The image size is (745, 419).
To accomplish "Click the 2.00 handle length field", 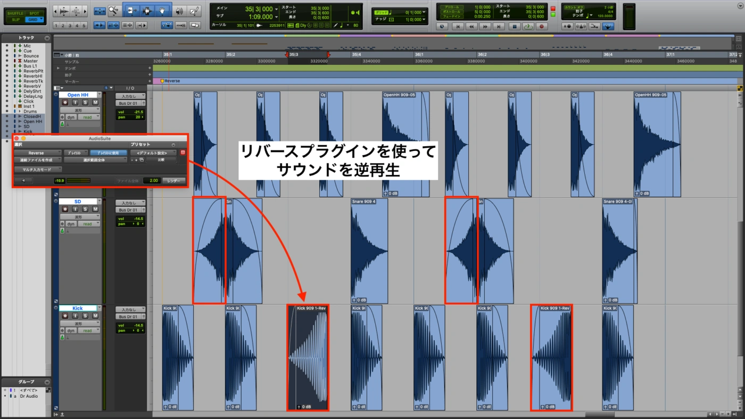I will pos(151,181).
